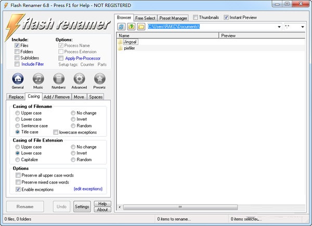Check the Include Filter checkbox

tap(17, 64)
